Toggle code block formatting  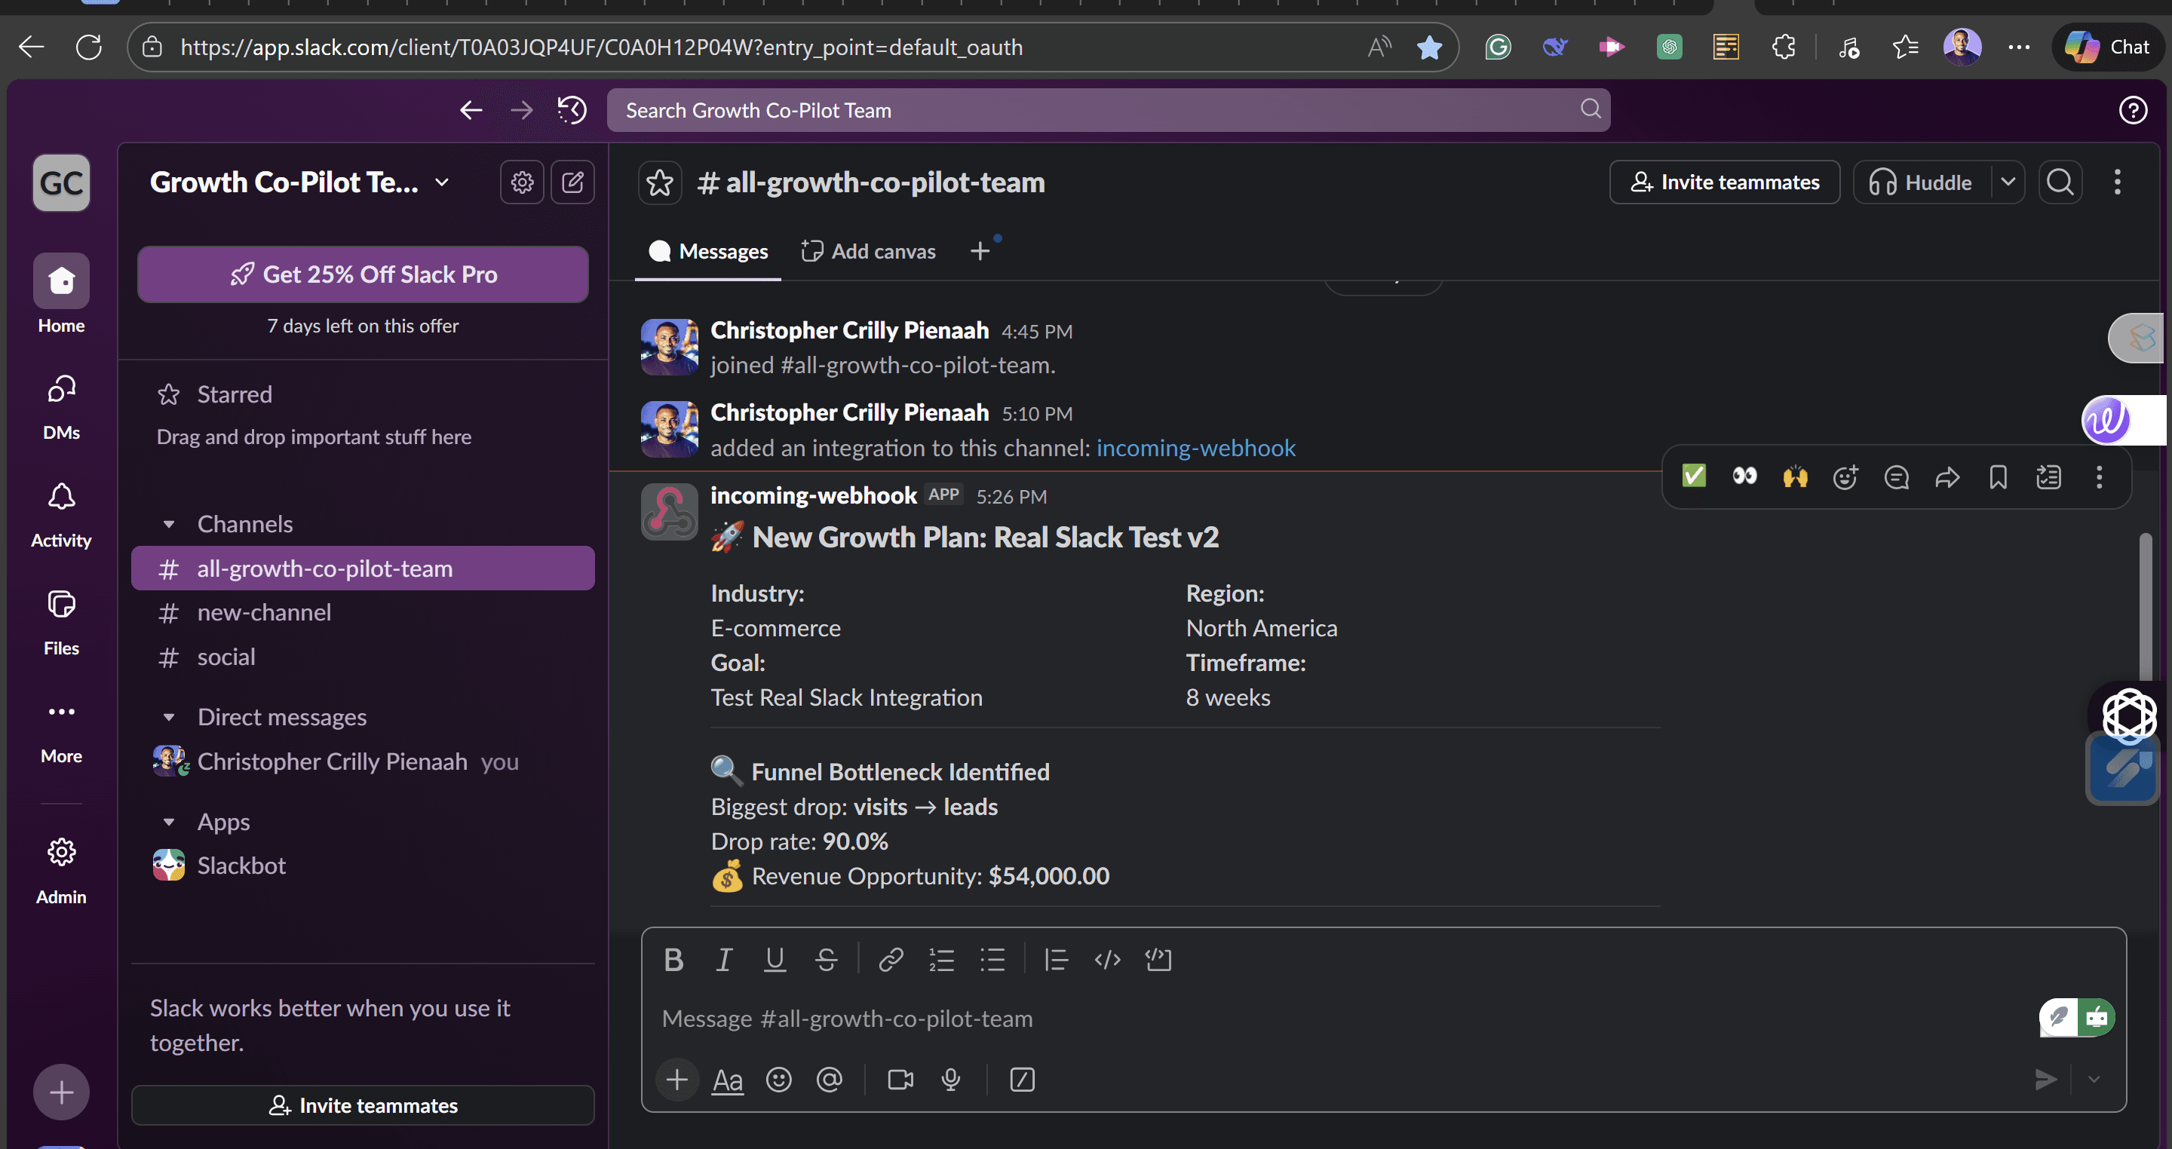pyautogui.click(x=1158, y=959)
